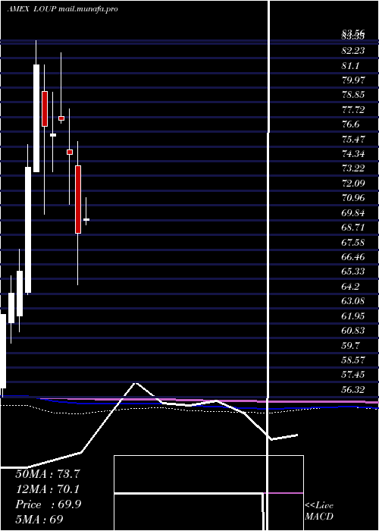Click the 69.84 price axis label
This screenshot has width=379, height=531.
pos(353,212)
